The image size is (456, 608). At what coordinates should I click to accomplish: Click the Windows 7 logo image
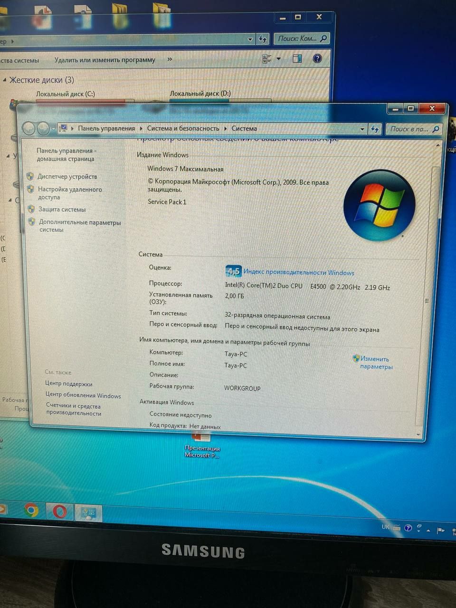coord(380,205)
